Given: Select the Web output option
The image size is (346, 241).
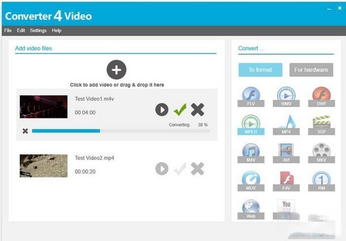Looking at the screenshot, I should (251, 209).
